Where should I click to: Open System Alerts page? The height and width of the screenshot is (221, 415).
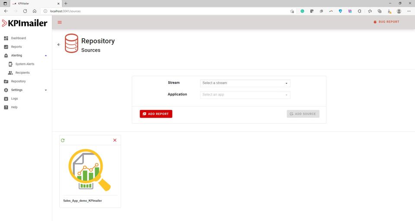pos(26,64)
